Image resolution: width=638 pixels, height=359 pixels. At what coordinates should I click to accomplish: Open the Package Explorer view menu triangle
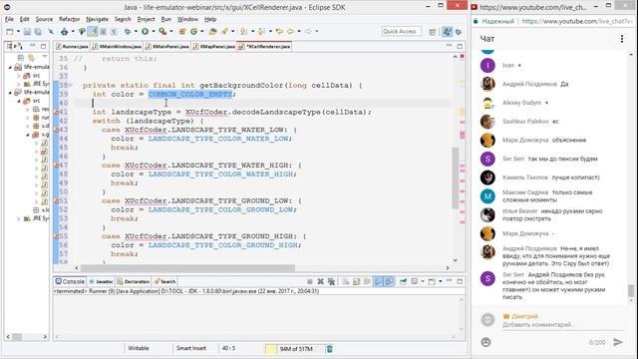(x=44, y=57)
